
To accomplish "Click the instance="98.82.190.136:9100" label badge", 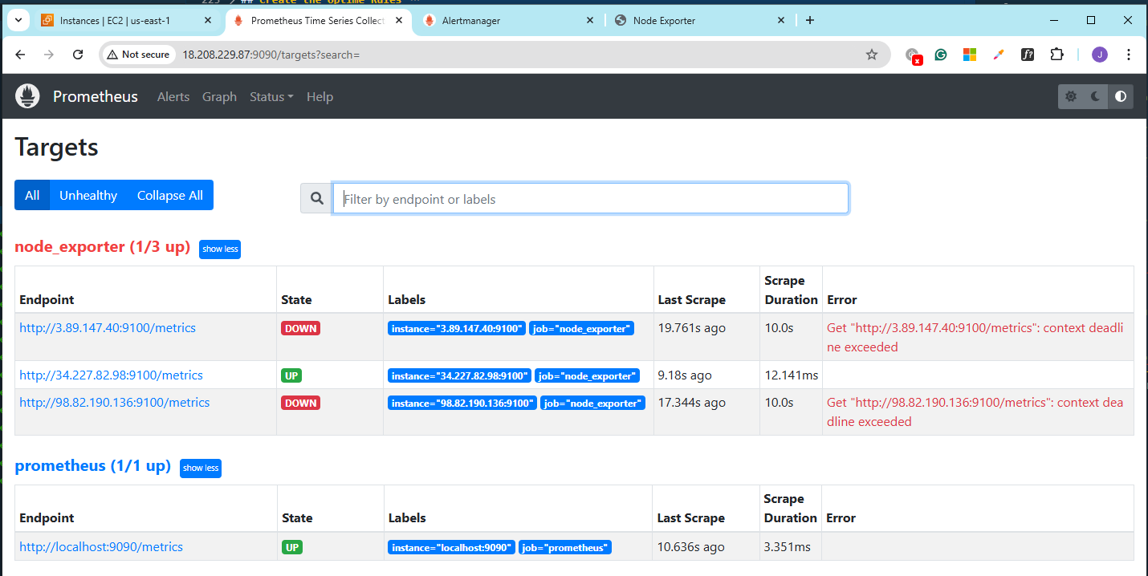I will 462,403.
